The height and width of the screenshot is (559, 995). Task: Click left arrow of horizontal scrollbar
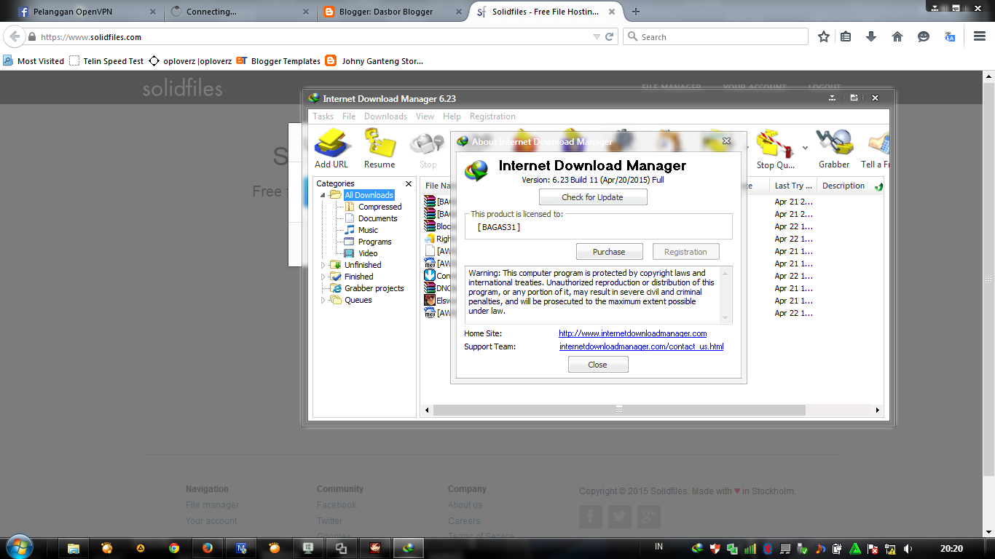pyautogui.click(x=427, y=411)
